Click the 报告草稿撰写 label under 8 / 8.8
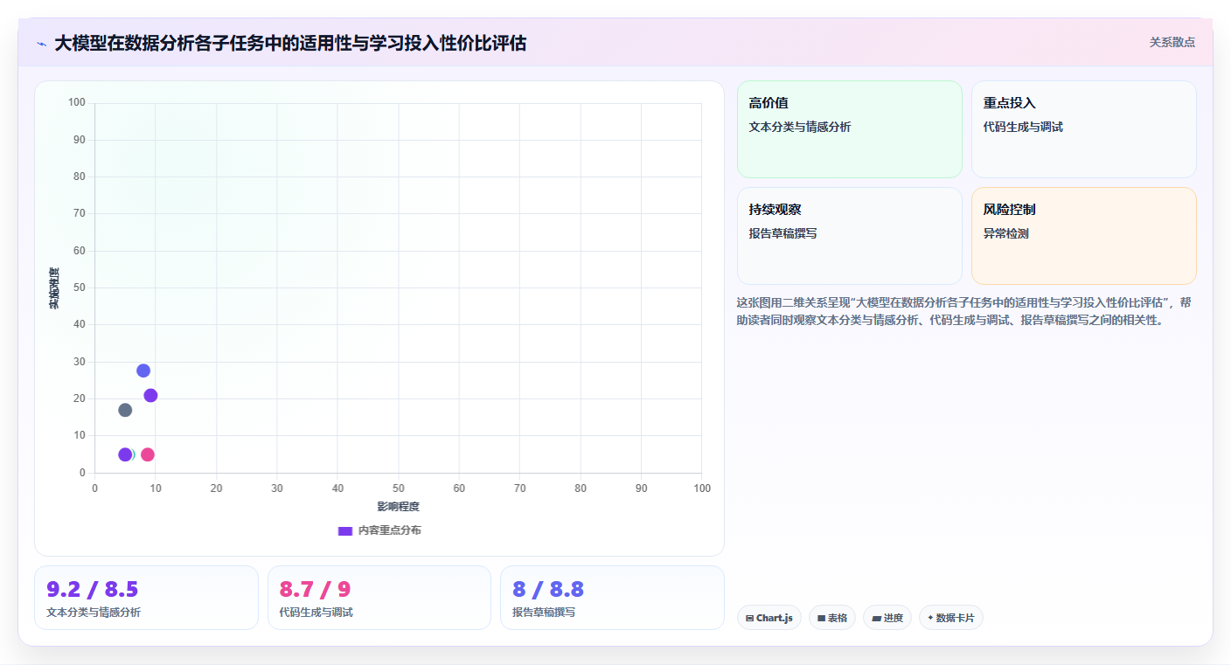 click(544, 613)
